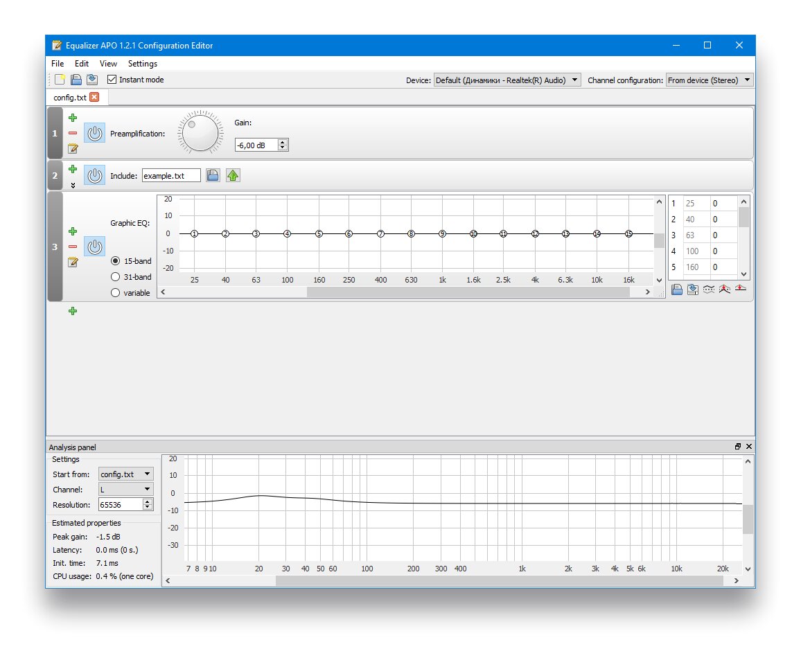Click the red minus on filter row 1
The width and height of the screenshot is (801, 651).
[x=73, y=133]
